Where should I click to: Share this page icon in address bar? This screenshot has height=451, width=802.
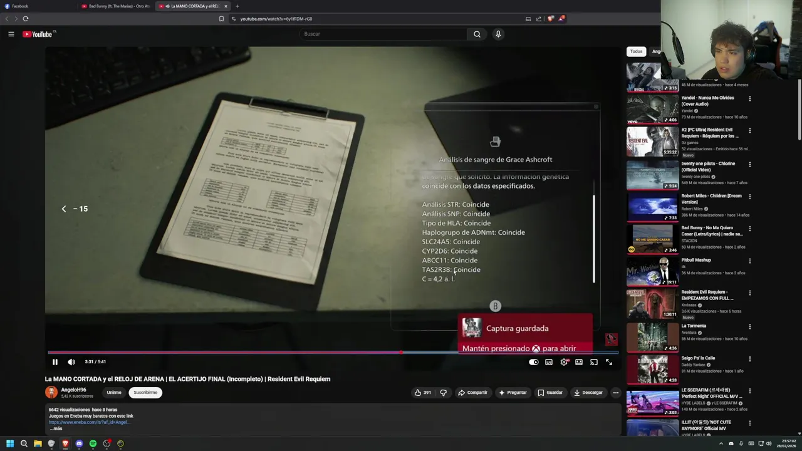[539, 19]
